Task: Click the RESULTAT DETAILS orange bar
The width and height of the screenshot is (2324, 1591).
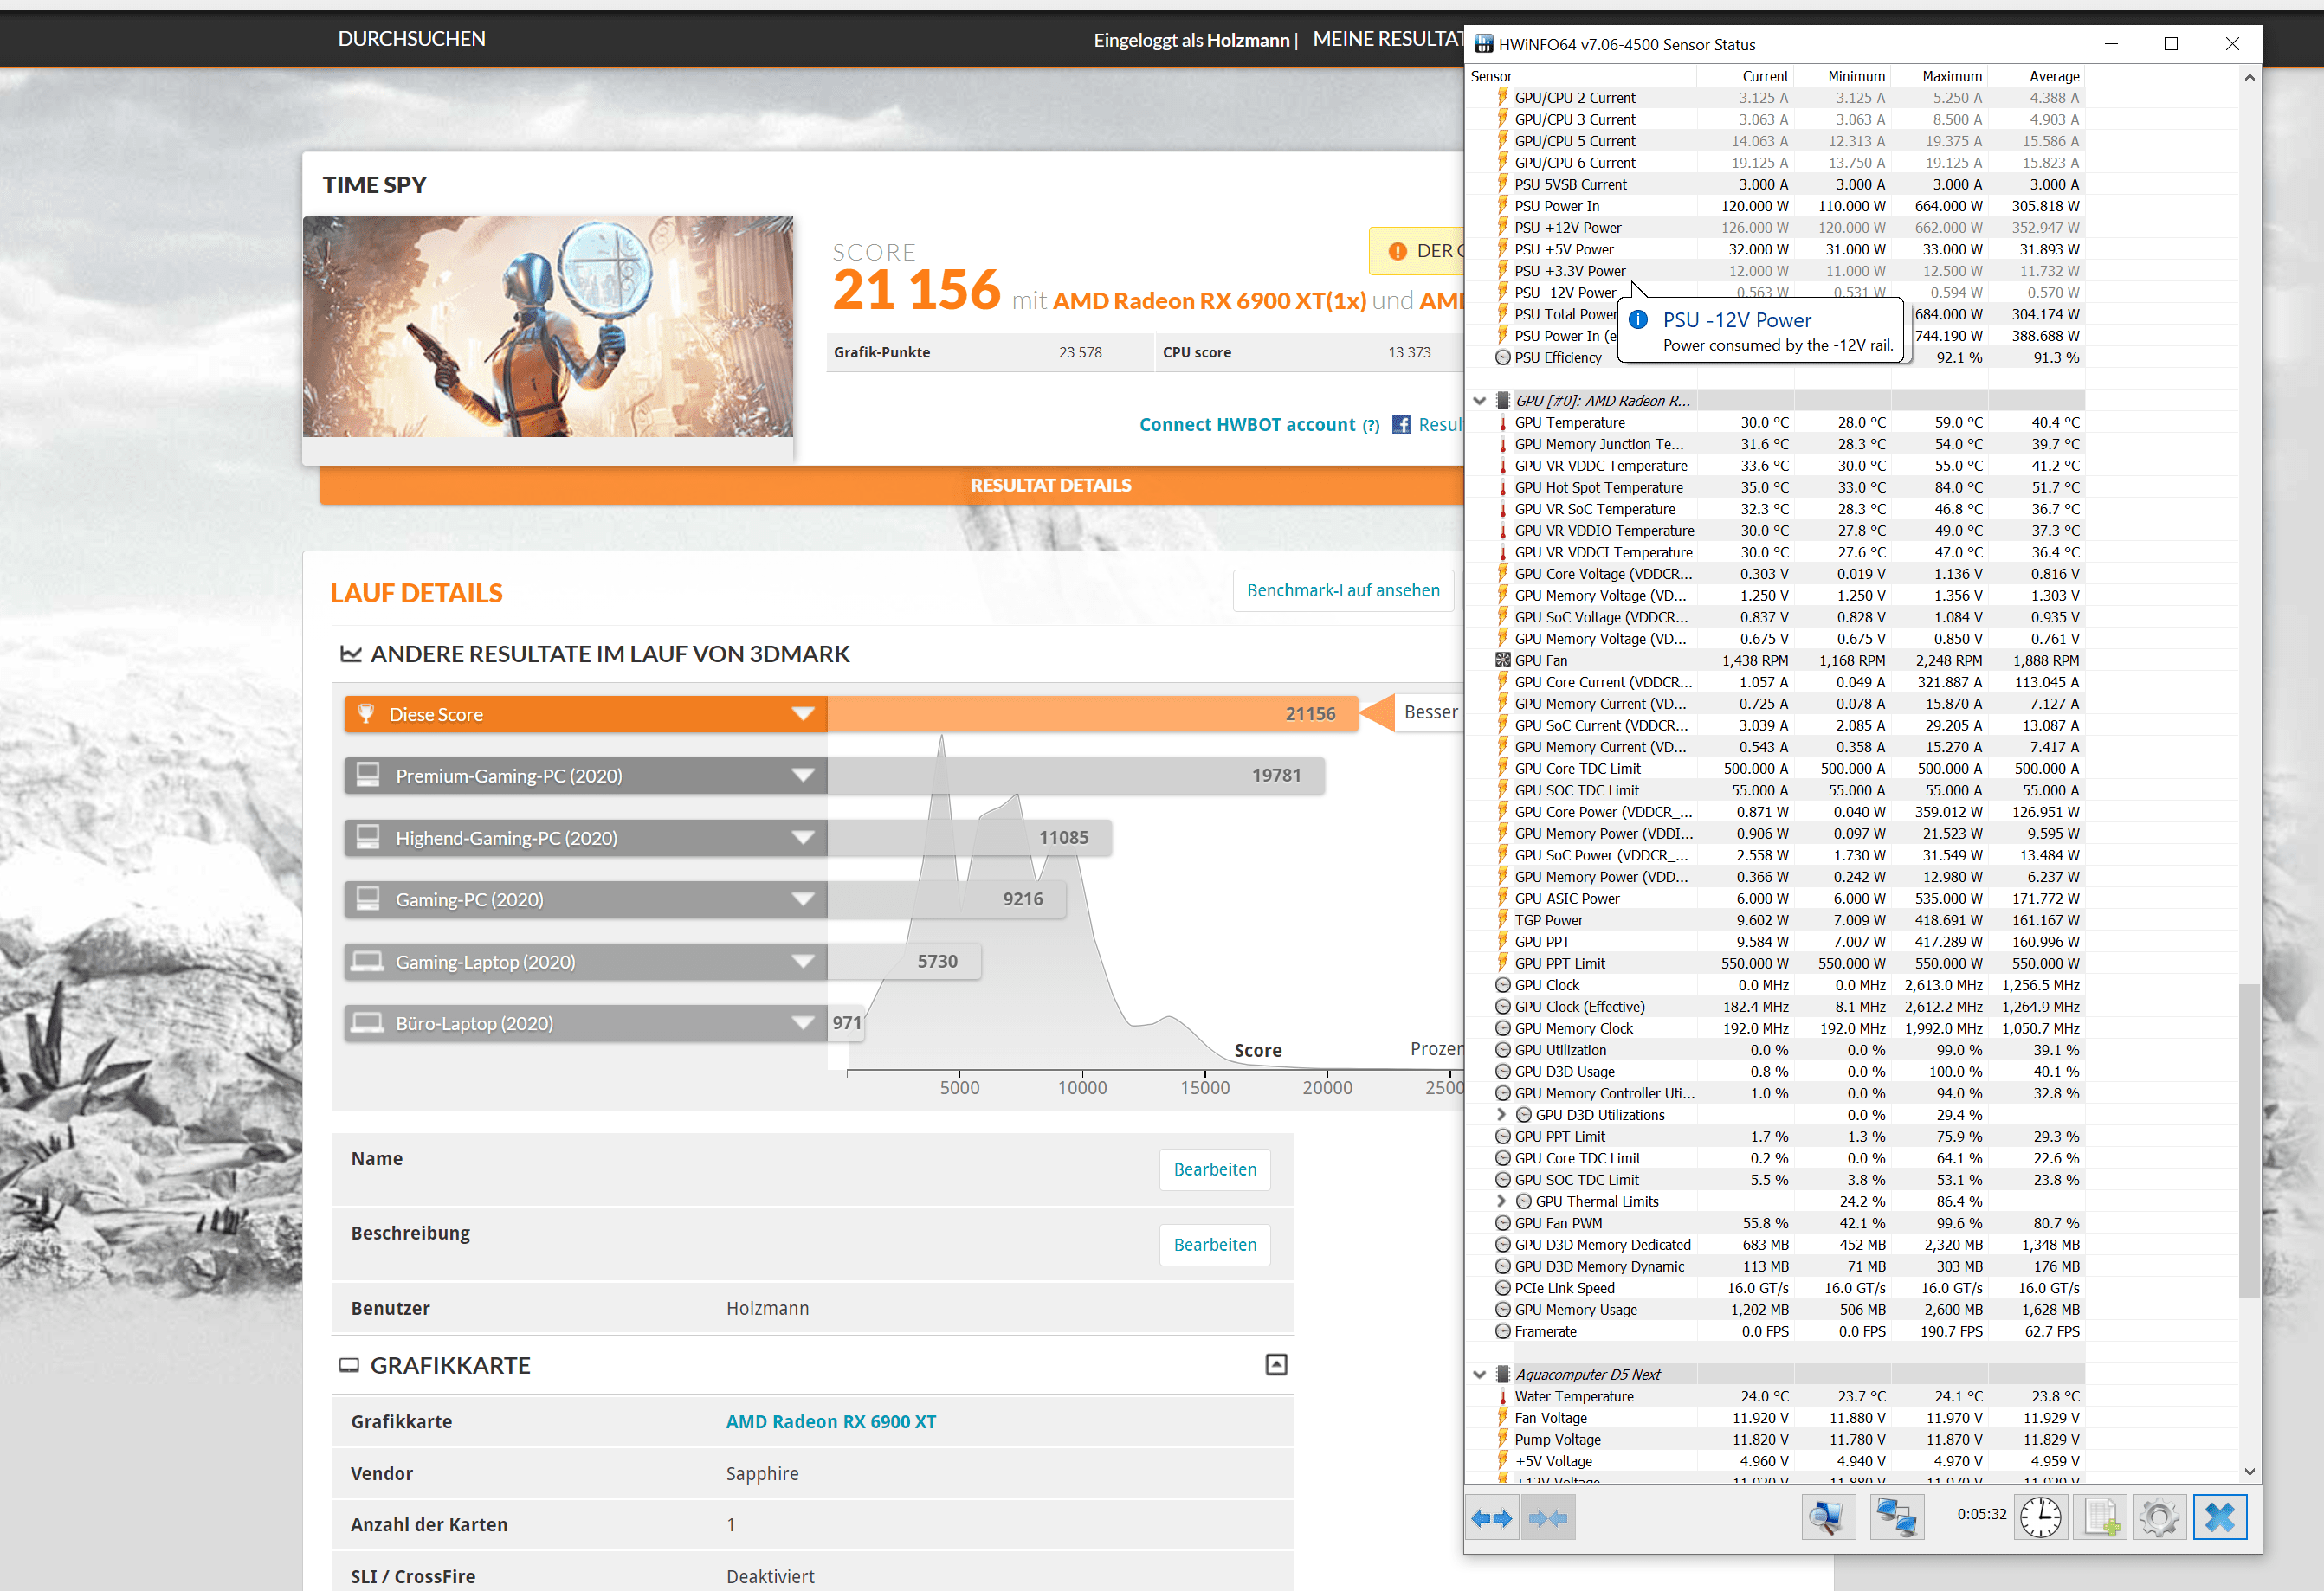Action: pyautogui.click(x=892, y=485)
